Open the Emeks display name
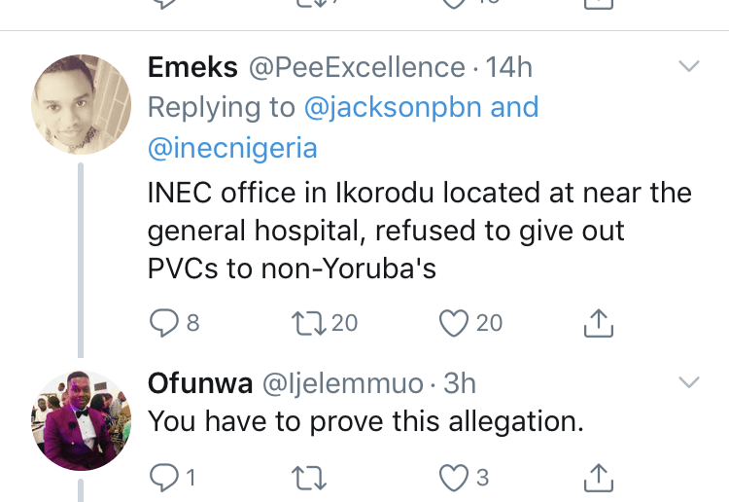The width and height of the screenshot is (729, 502). [193, 67]
